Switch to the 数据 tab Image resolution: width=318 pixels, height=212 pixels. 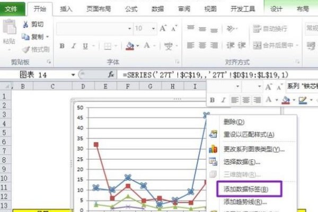157,9
